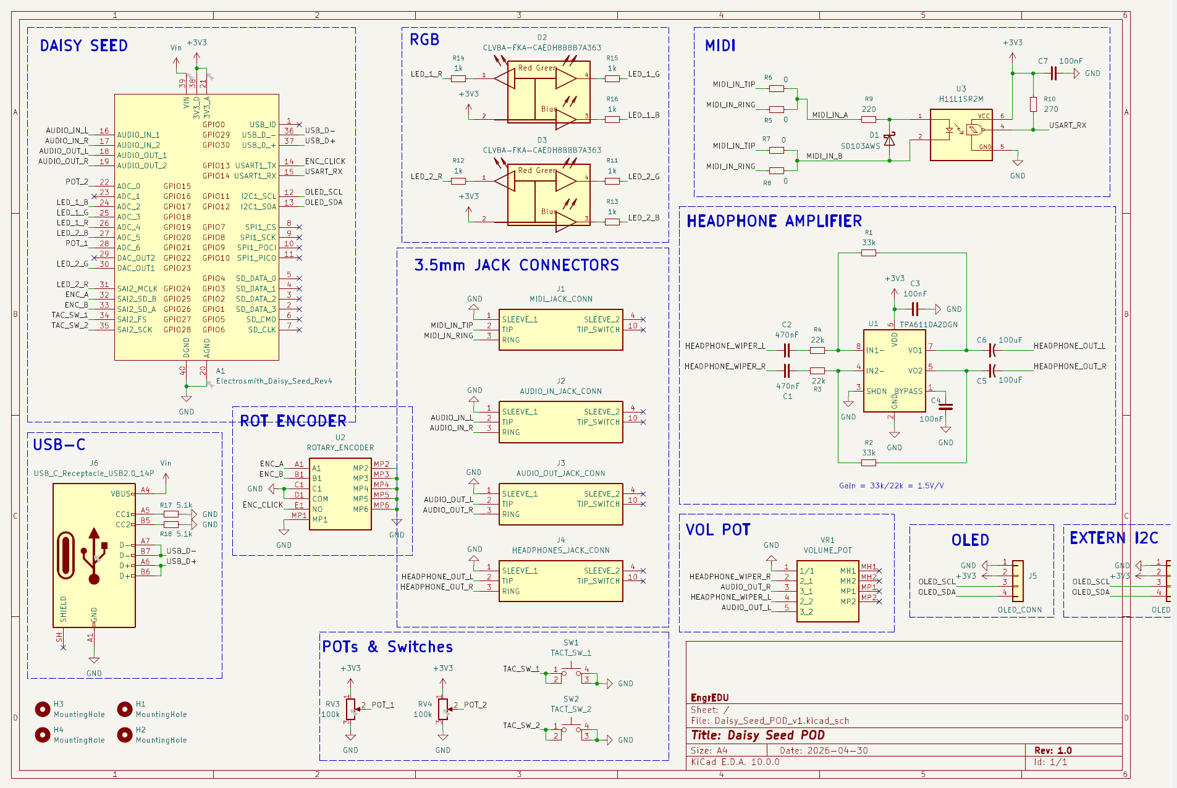Click the POTs & Switches heading
Viewport: 1177px width, 788px height.
coord(387,647)
